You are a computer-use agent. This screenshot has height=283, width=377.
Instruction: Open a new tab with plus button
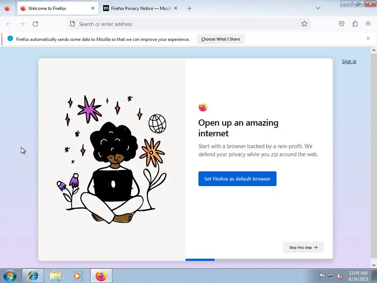click(x=190, y=8)
